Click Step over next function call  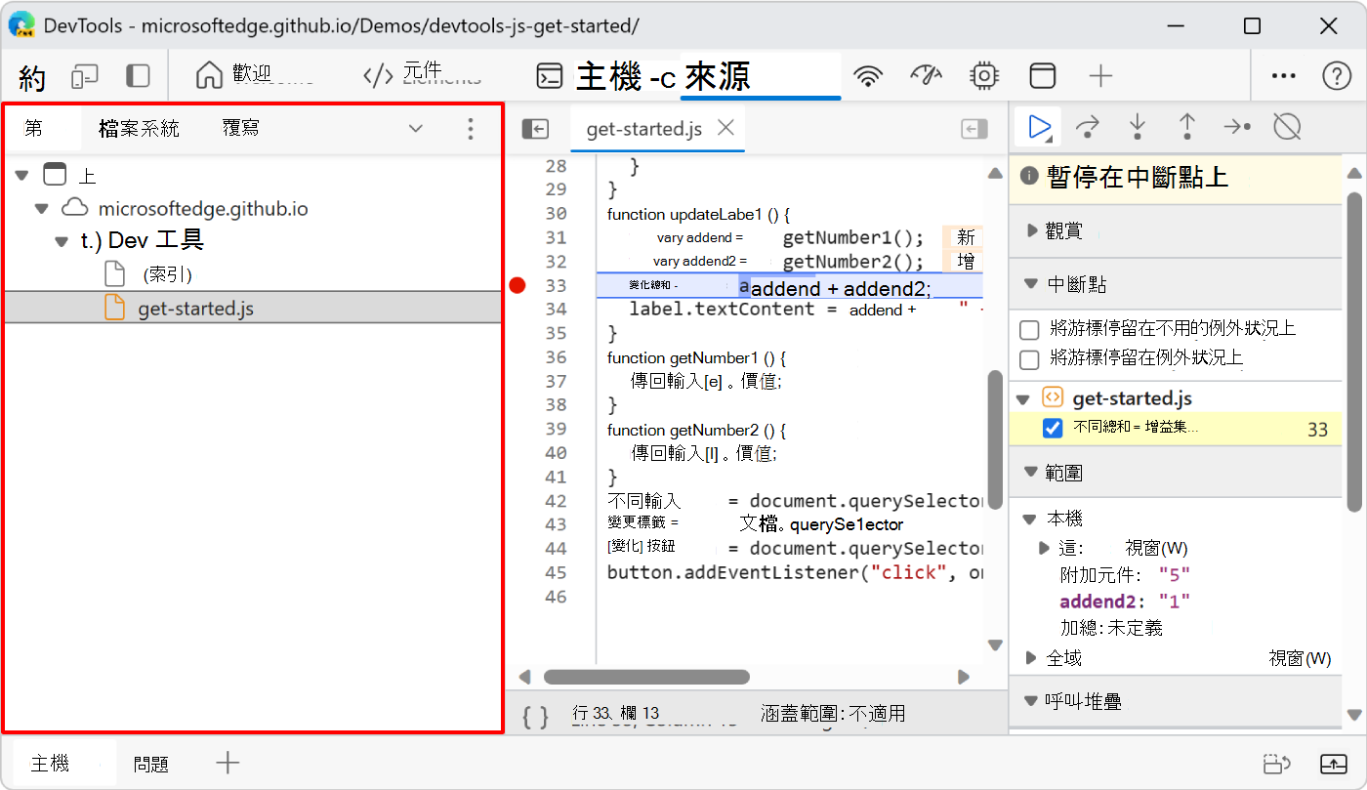pos(1088,126)
